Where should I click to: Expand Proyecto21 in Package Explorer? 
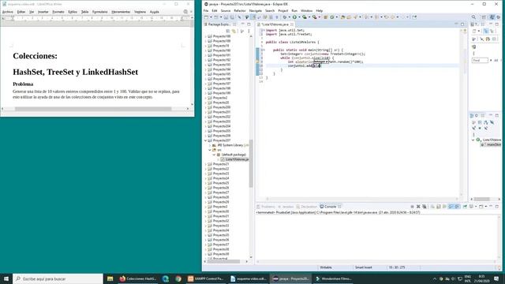[x=206, y=164]
